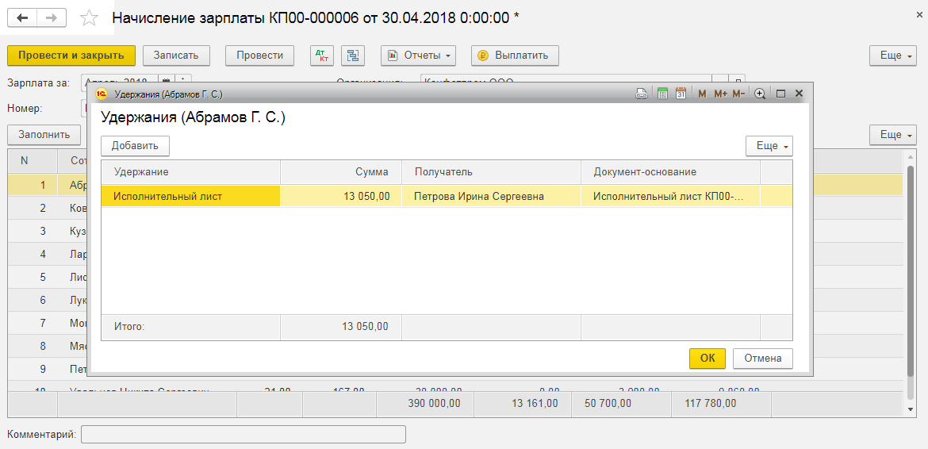This screenshot has height=449, width=928.
Task: Open the Еще menu inside the Удержания dialog
Action: (769, 145)
